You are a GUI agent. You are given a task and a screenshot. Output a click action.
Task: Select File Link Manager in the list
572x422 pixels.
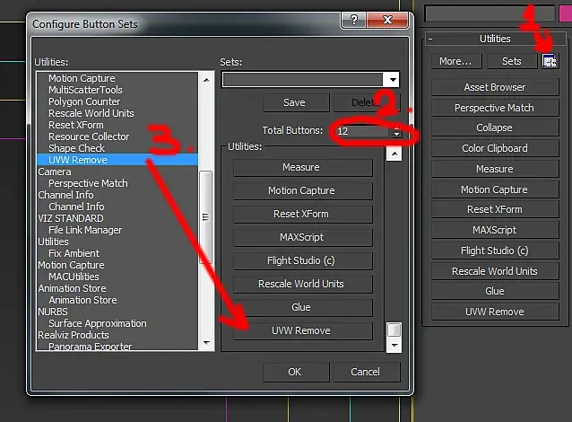pyautogui.click(x=85, y=230)
